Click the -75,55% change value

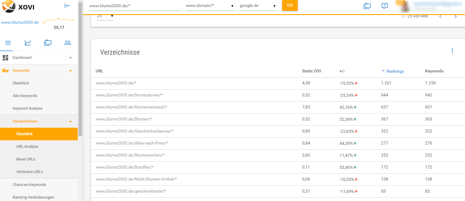click(347, 83)
